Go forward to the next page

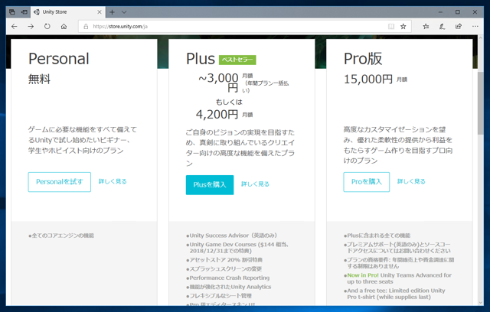pyautogui.click(x=31, y=27)
